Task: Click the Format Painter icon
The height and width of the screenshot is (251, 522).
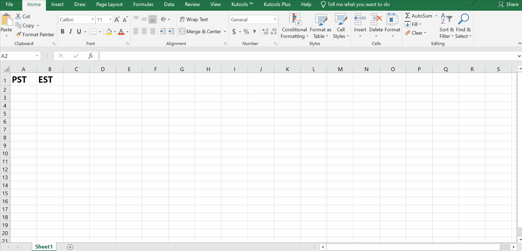Action: 18,34
